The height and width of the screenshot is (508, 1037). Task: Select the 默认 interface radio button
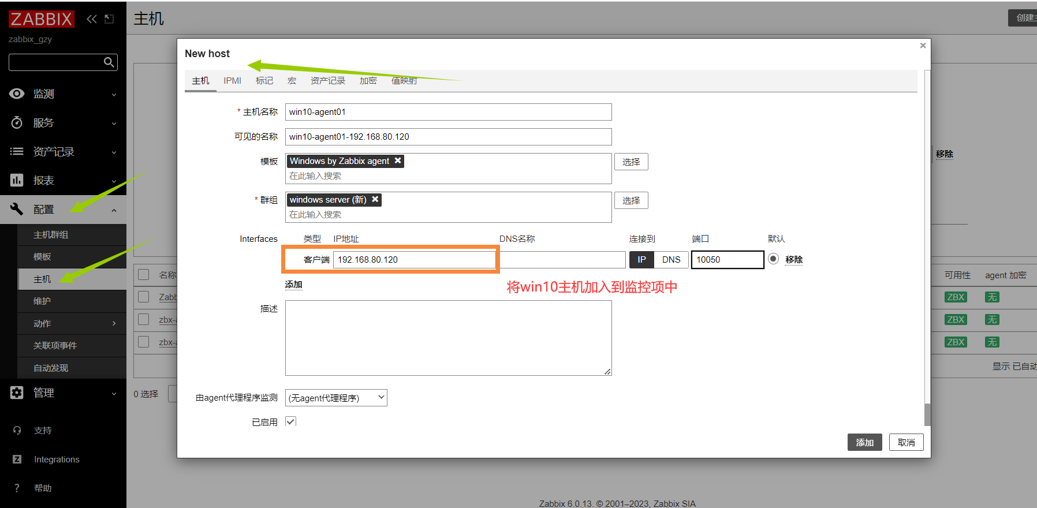tap(774, 259)
